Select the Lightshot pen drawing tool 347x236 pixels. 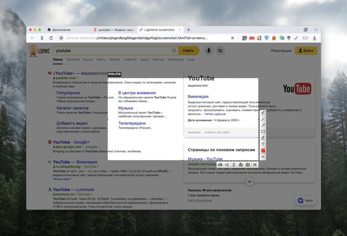(263, 113)
